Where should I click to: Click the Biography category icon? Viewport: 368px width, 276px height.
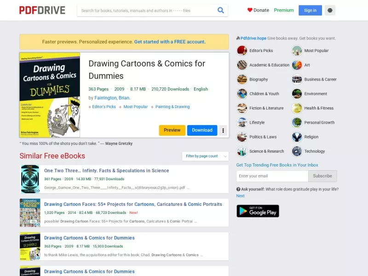(242, 79)
